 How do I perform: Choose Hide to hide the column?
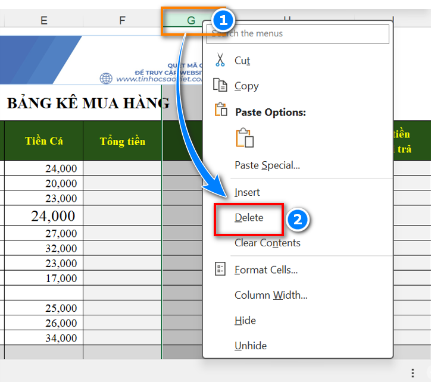click(x=245, y=321)
